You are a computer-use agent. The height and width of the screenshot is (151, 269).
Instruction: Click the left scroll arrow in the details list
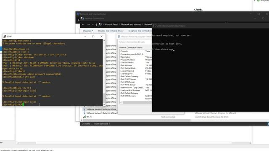click(121, 102)
